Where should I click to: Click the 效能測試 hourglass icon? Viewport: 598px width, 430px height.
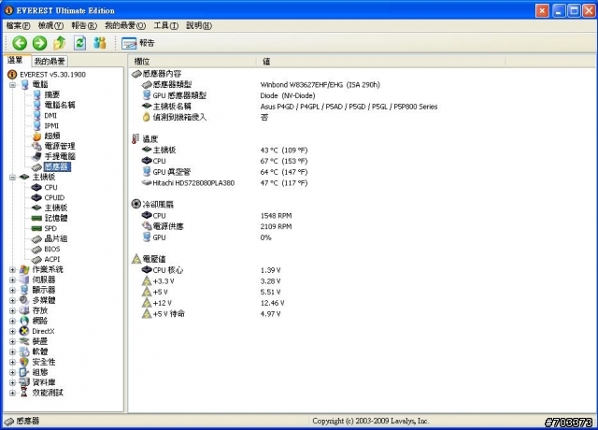tap(24, 393)
